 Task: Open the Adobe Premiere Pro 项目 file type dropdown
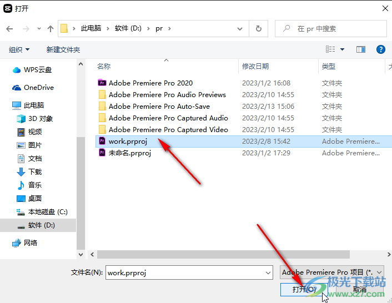point(332,272)
